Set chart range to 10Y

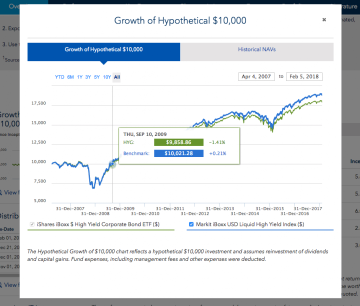107,77
